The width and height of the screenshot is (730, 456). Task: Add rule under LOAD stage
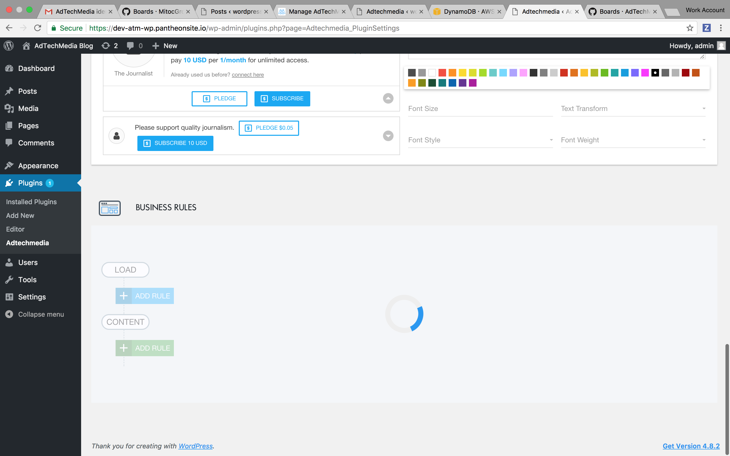(144, 296)
